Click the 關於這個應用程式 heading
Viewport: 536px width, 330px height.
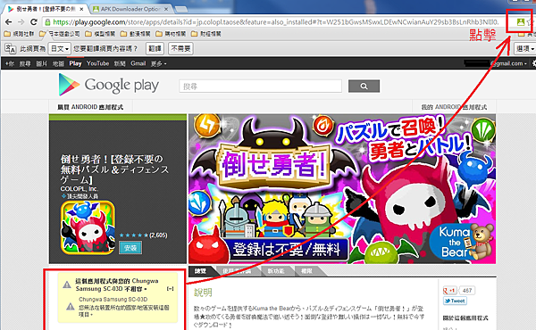tap(465, 318)
